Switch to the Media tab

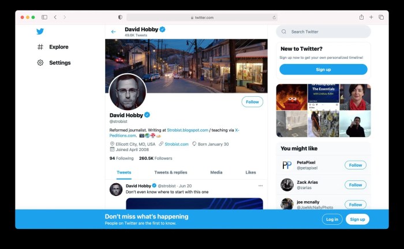[x=216, y=172]
